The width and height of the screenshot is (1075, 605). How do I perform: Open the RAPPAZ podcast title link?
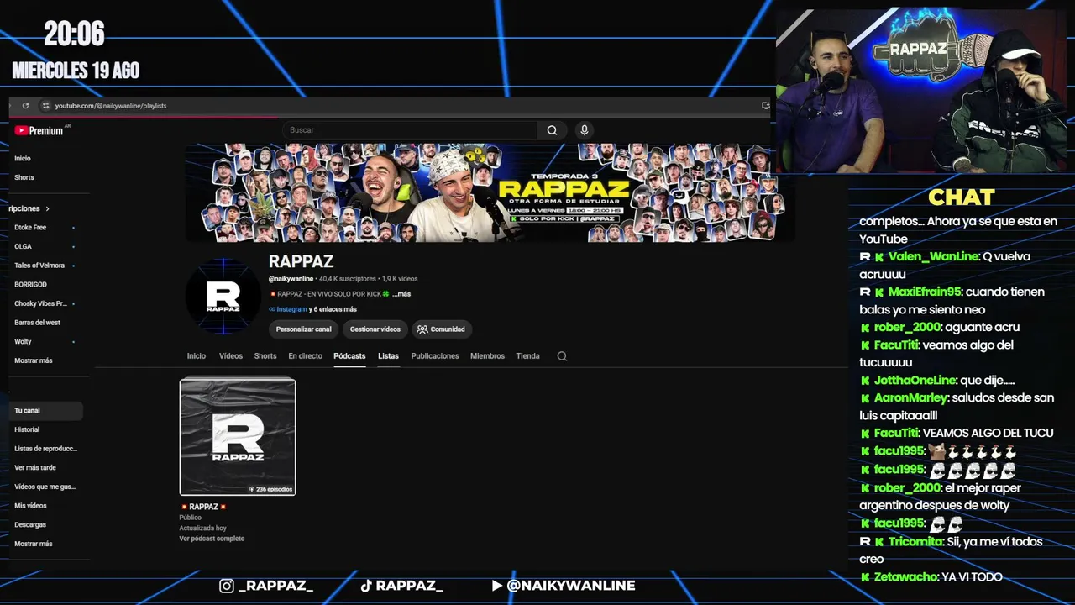tap(203, 507)
